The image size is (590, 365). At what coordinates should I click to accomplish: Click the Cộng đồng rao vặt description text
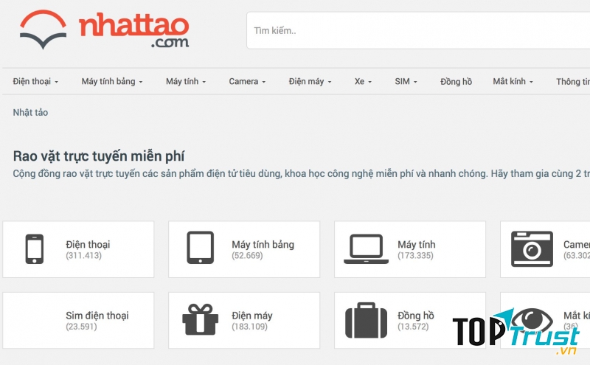(302, 174)
